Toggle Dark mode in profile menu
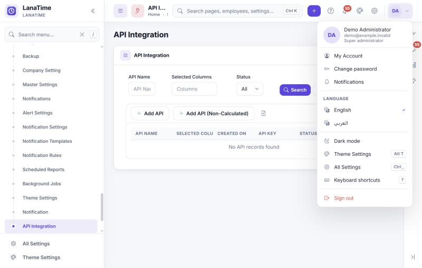422x268 pixels. tap(365, 141)
